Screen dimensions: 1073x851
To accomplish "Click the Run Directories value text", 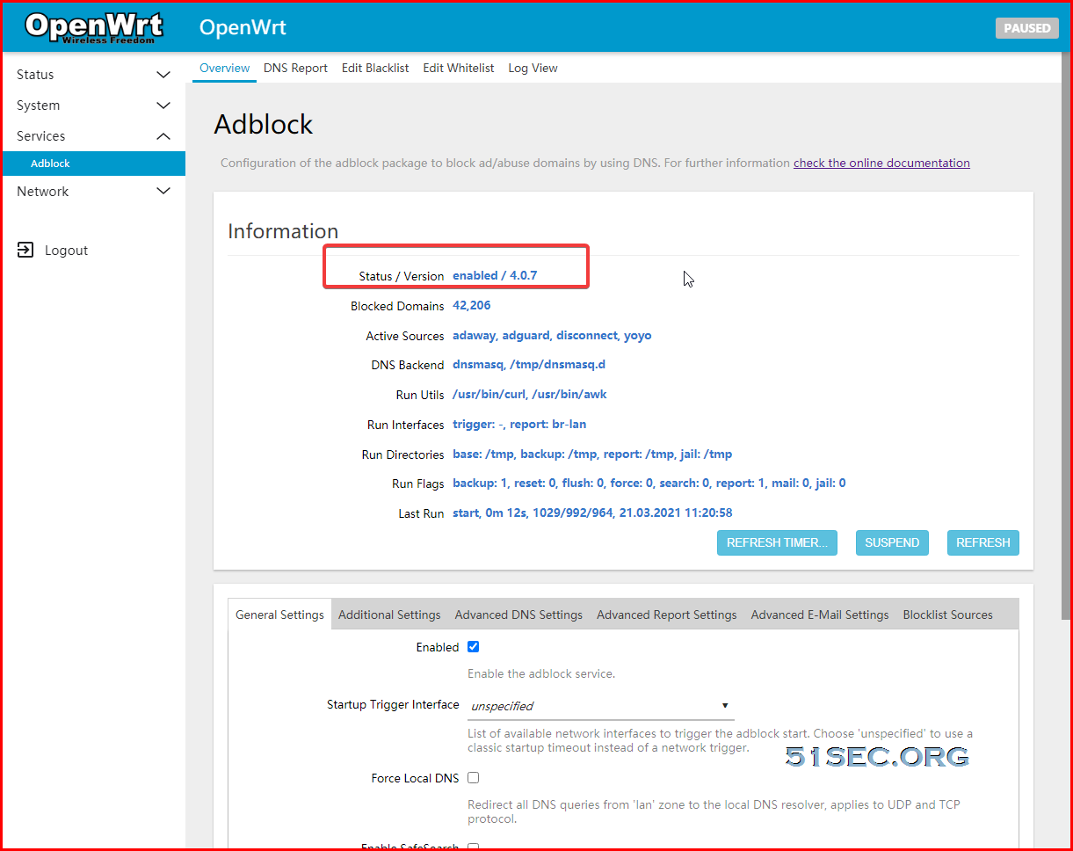I will pyautogui.click(x=592, y=454).
